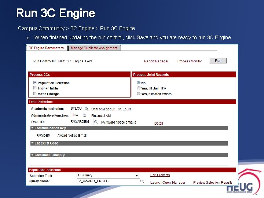Open lookup for Academic Institution field
The height and width of the screenshot is (198, 264).
coord(87,109)
